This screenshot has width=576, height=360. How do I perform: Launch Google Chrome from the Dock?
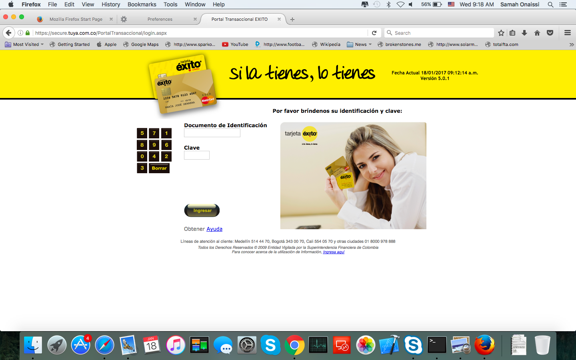[x=294, y=345]
